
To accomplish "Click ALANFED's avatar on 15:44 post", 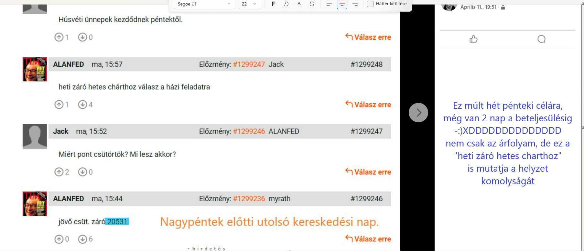I will (35, 204).
